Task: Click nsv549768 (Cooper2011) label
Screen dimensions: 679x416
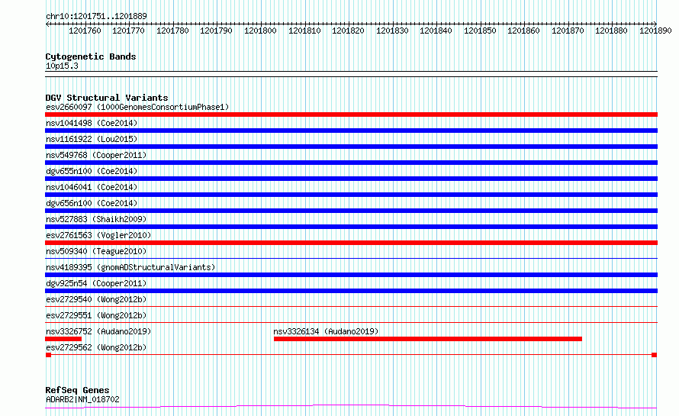Action: click(96, 155)
